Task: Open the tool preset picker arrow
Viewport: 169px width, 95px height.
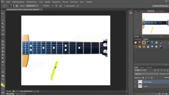Action: coord(7,6)
